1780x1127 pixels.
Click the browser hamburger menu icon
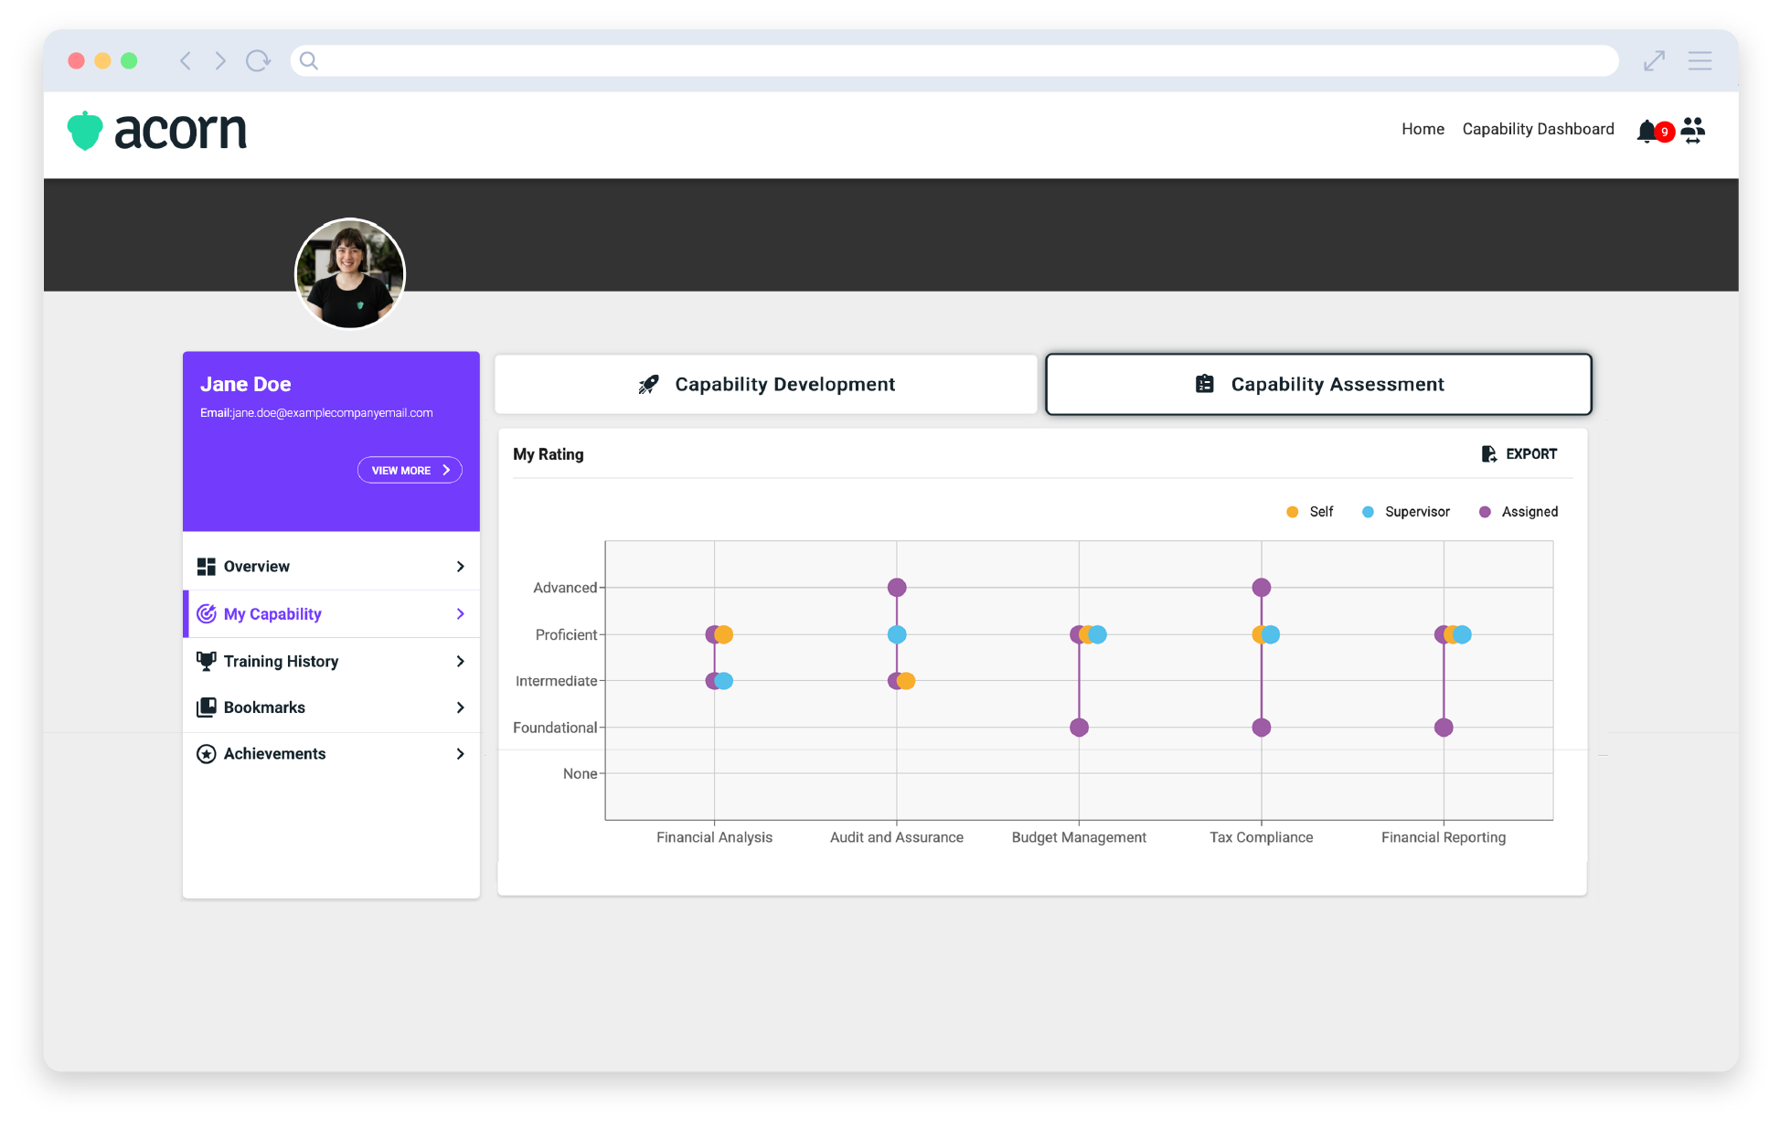1700,61
